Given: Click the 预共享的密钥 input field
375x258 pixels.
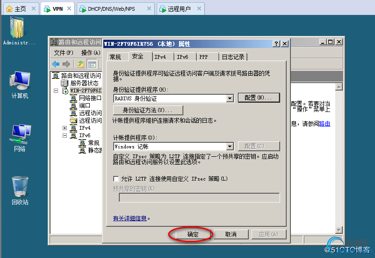Looking at the screenshot, I should (199, 198).
